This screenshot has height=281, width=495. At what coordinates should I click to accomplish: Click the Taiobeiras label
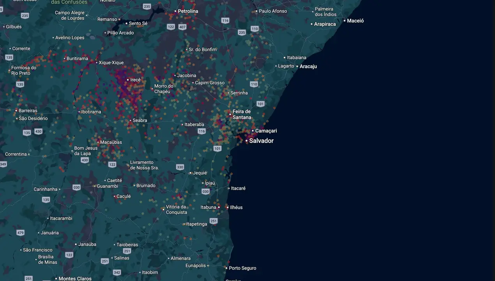click(127, 245)
